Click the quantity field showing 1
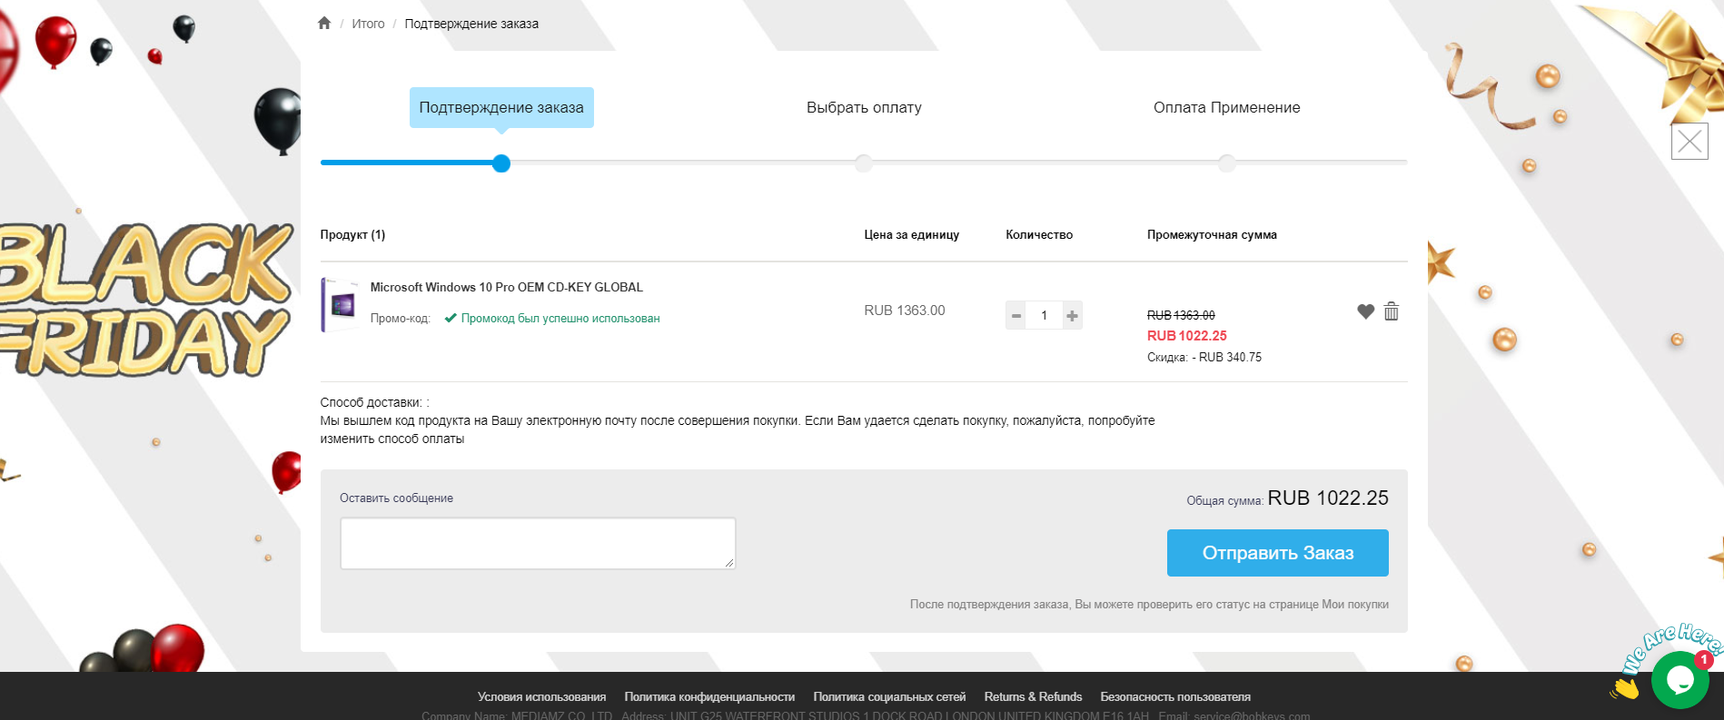This screenshot has width=1724, height=720. [x=1045, y=315]
